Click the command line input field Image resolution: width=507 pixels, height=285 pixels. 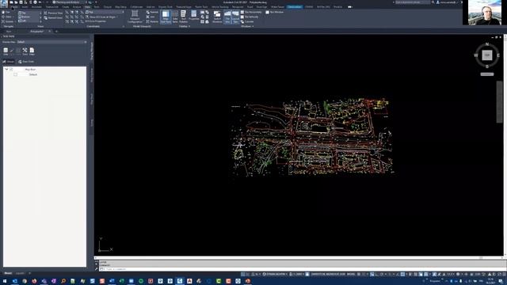pos(301,269)
